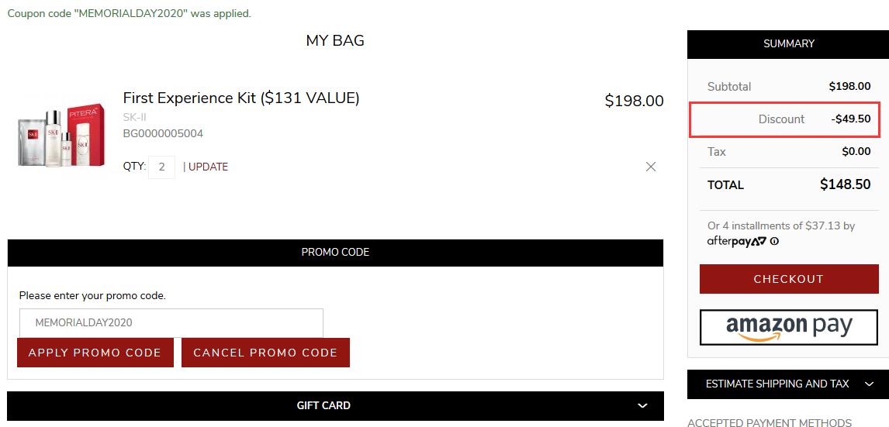Click the promo code text field
This screenshot has width=889, height=427.
coord(171,323)
